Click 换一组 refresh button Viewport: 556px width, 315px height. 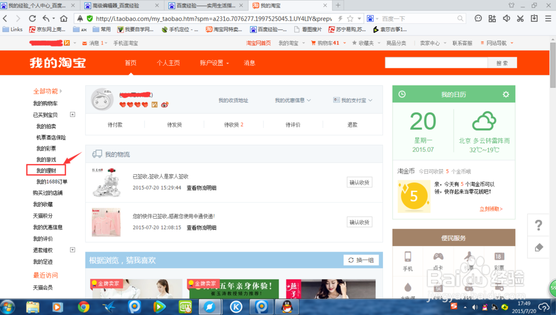[x=361, y=260]
